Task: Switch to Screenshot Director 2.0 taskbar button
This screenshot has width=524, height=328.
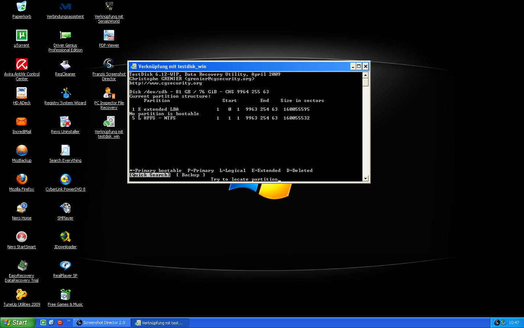Action: (102, 323)
